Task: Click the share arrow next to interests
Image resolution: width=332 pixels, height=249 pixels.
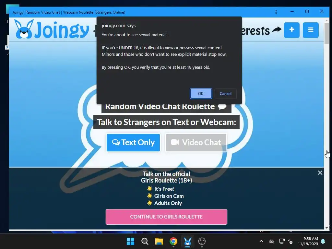Action: coord(277,30)
